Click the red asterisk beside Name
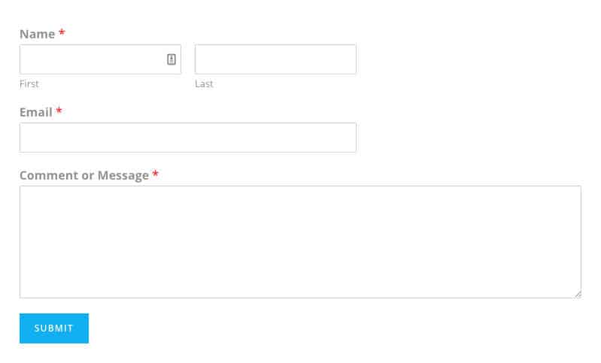 coord(62,32)
